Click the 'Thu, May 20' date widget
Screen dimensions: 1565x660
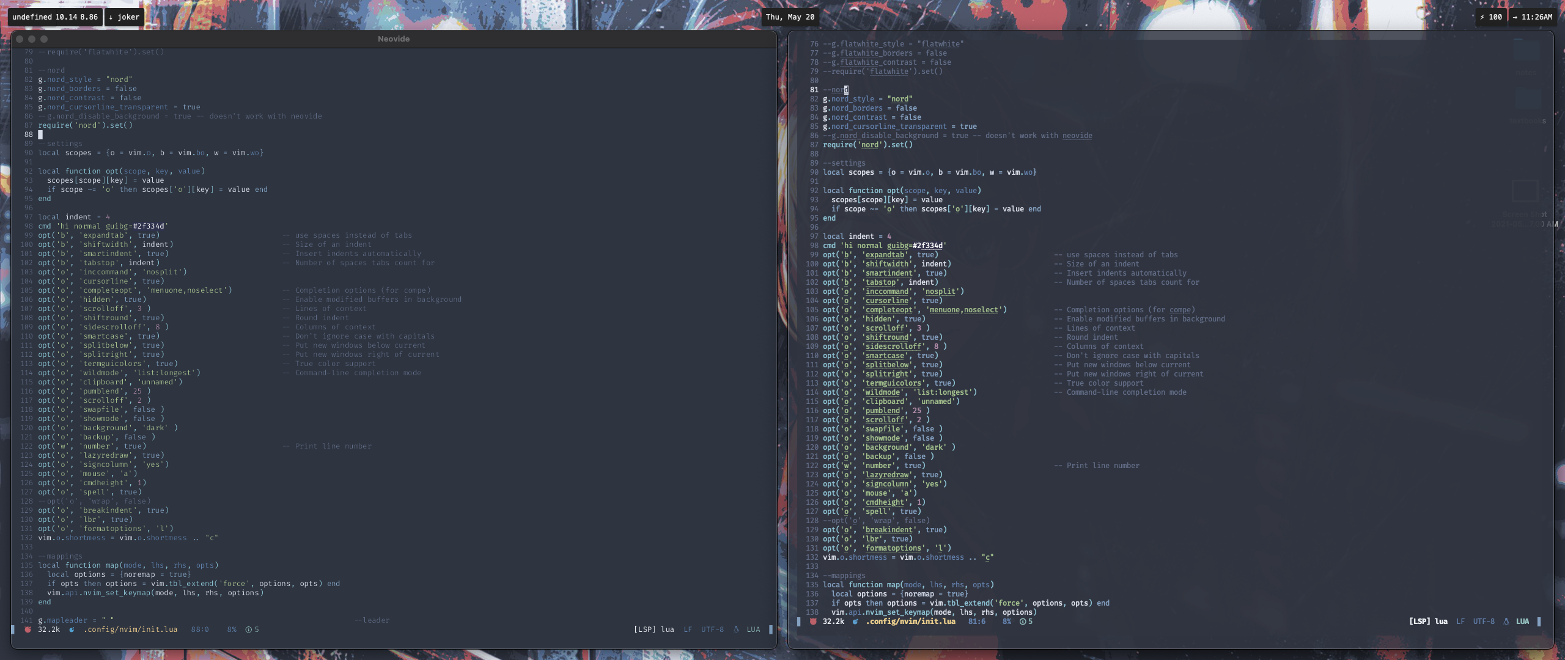[x=790, y=17]
